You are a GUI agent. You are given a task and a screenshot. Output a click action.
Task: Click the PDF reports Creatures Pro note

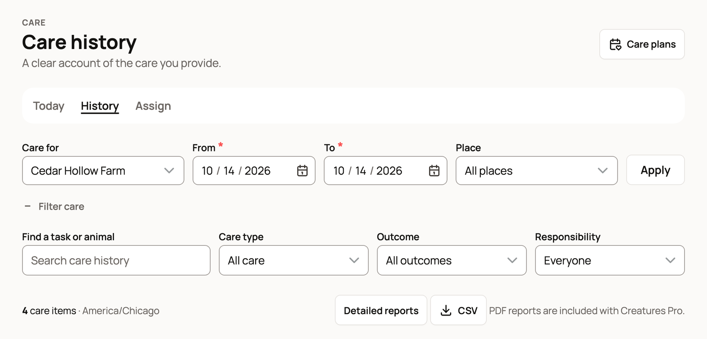pyautogui.click(x=587, y=310)
